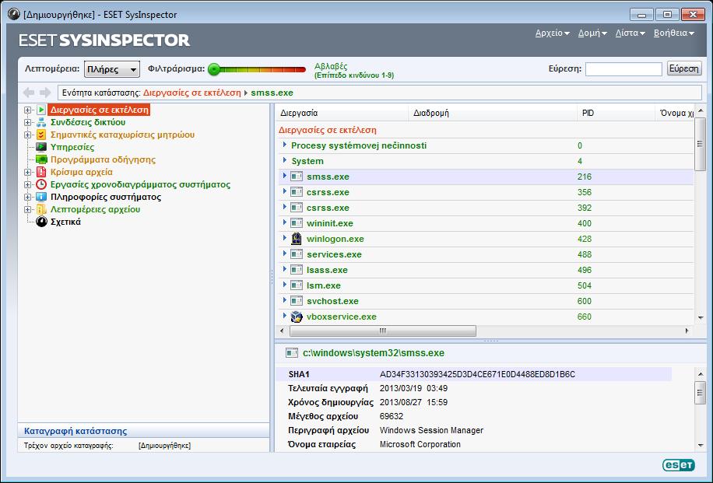The image size is (713, 483).
Task: Click the smss.exe process icon
Action: click(x=297, y=177)
